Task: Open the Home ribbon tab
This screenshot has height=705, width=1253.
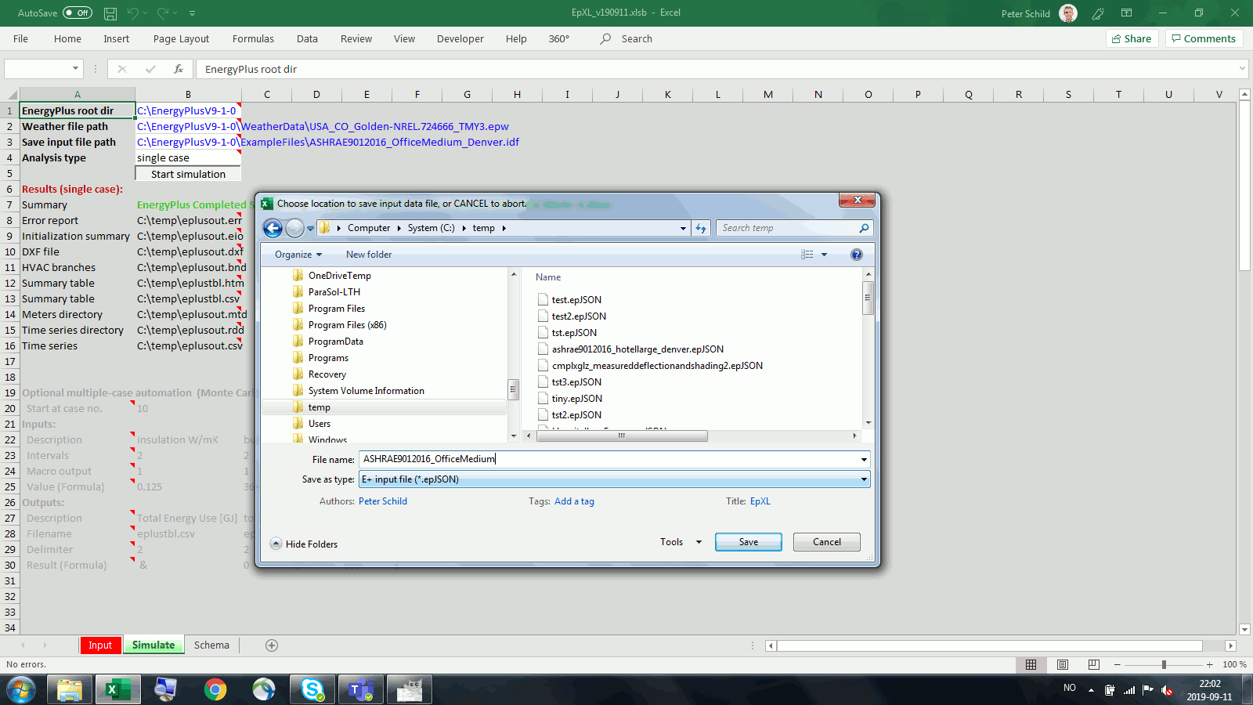Action: (x=67, y=38)
